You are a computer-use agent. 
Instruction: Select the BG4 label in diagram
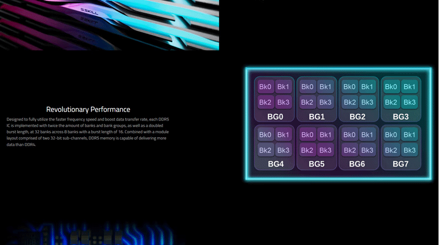(x=275, y=164)
